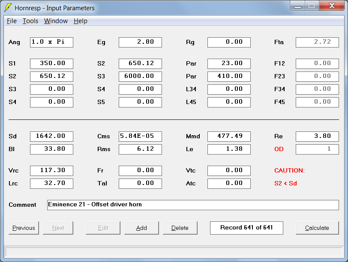Click the red S2 < Sd warning text
348x262 pixels.
tap(285, 183)
